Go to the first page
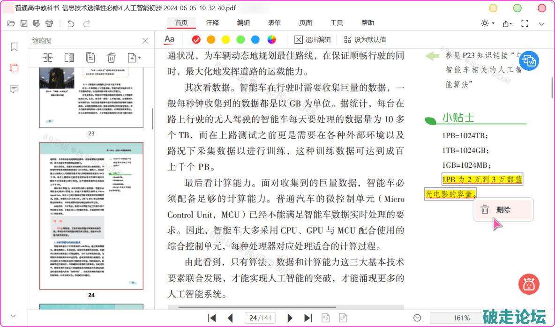This screenshot has height=327, width=555. click(212, 318)
